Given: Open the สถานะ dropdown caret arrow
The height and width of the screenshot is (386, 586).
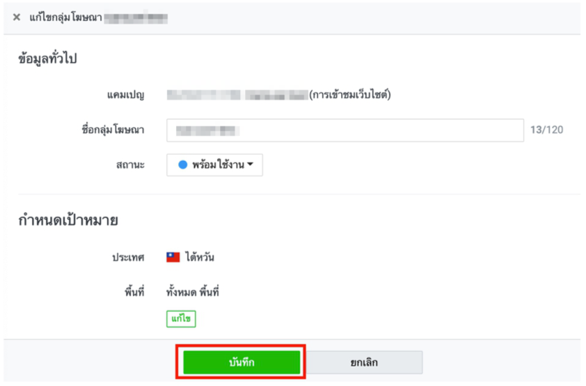Looking at the screenshot, I should [251, 164].
